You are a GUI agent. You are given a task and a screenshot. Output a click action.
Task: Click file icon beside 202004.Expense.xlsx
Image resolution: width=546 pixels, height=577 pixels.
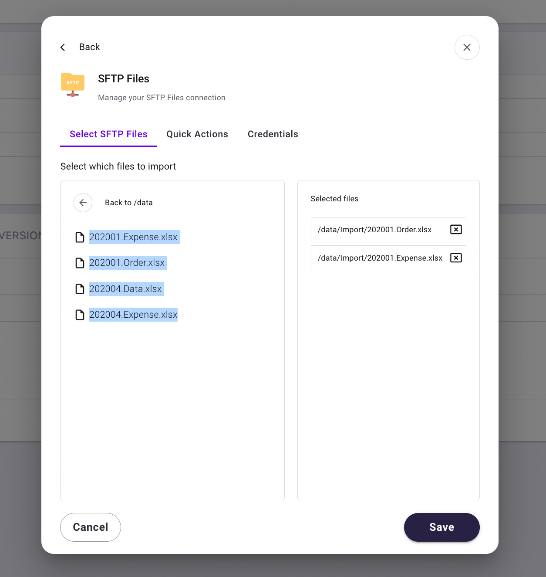[80, 315]
